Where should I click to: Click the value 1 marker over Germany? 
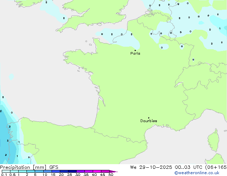click(x=219, y=29)
